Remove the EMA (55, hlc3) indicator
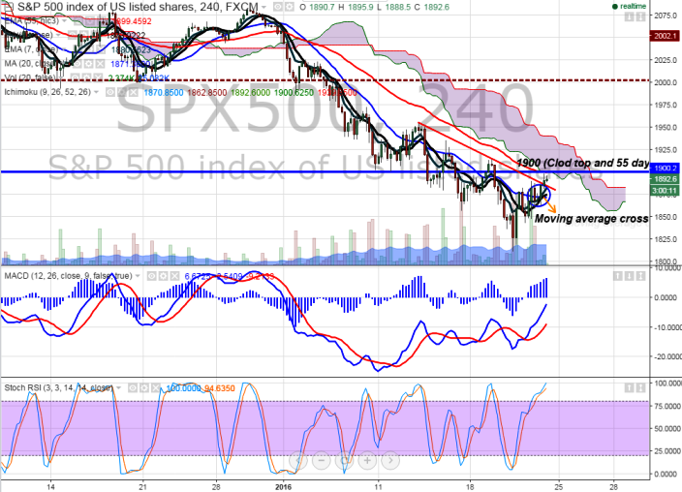The image size is (682, 492). (100, 20)
